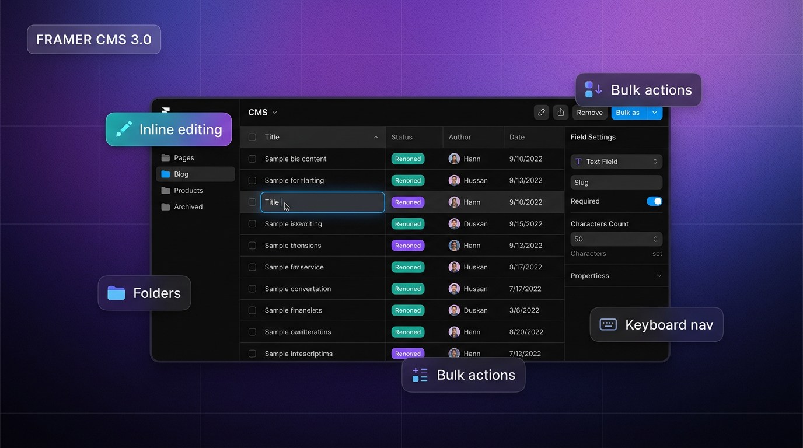This screenshot has width=803, height=448.
Task: Click the Inline editing feature badge
Action: [x=169, y=129]
